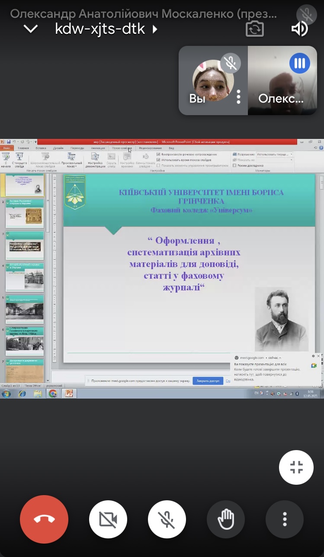Tap the speaker audio output icon

point(299,29)
